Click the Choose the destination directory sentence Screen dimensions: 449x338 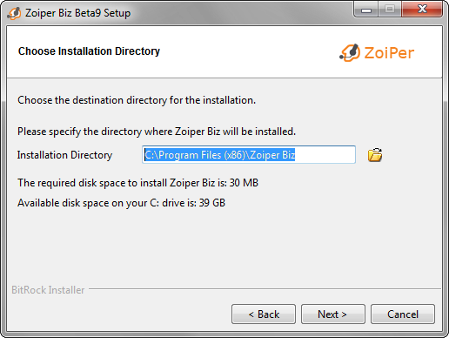point(137,100)
